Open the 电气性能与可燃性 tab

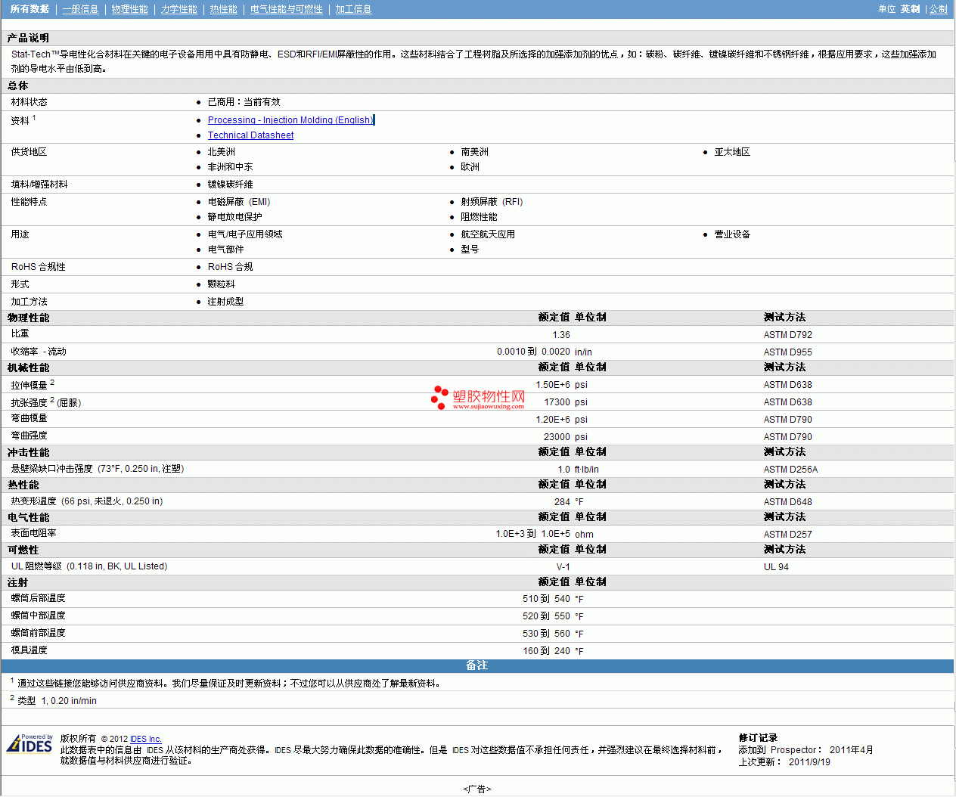(x=286, y=9)
